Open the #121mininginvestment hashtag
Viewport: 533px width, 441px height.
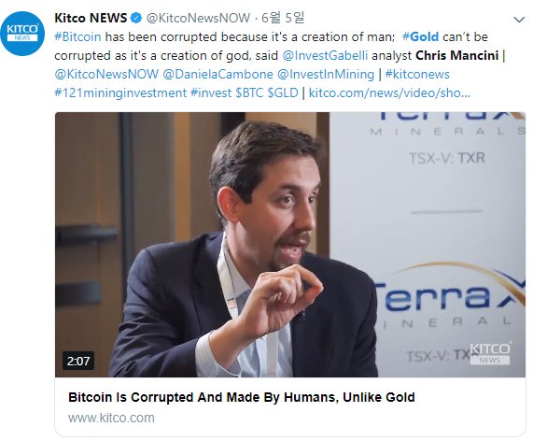[x=120, y=92]
